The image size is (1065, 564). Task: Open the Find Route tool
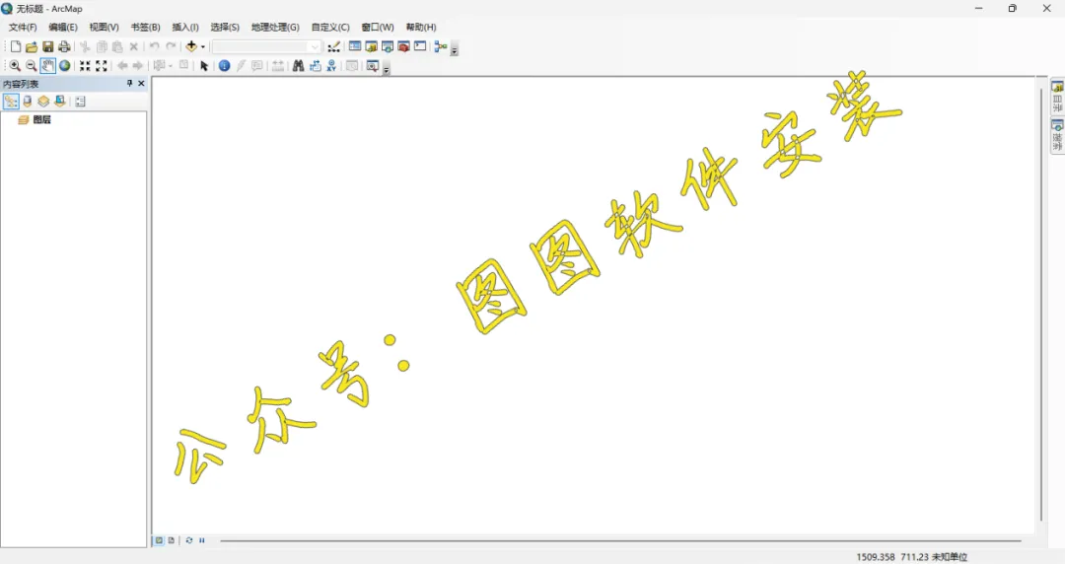316,66
